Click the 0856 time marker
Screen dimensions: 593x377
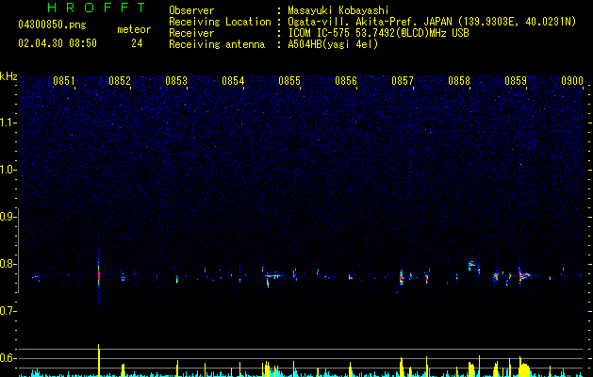[346, 81]
